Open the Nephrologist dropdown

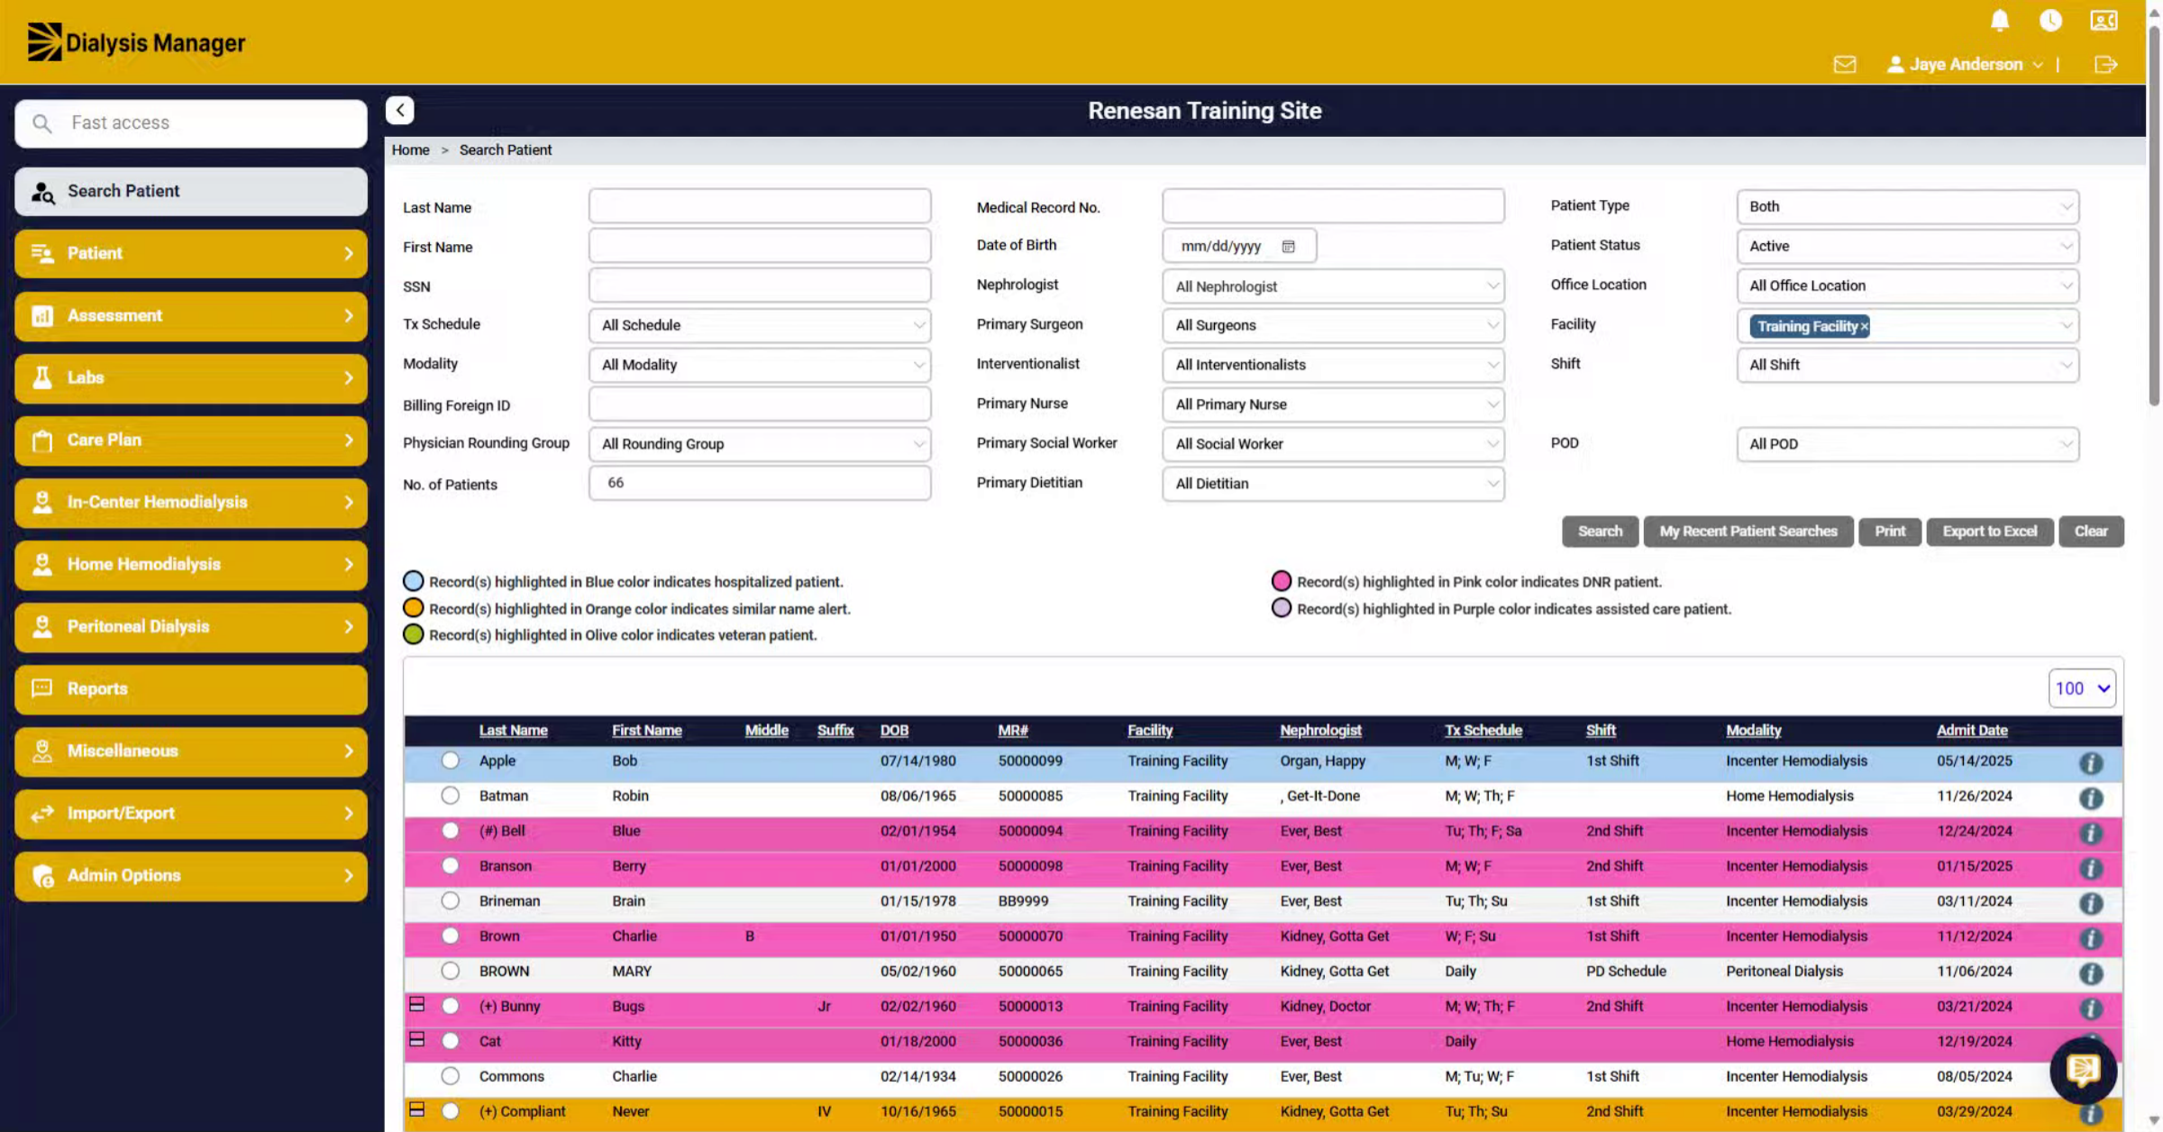pyautogui.click(x=1333, y=286)
